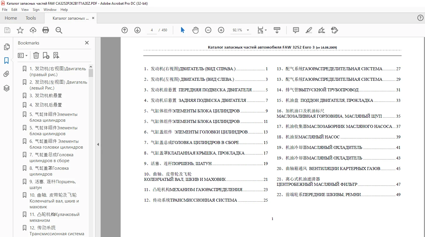Open the Help menu
425x237 pixels.
[64, 10]
